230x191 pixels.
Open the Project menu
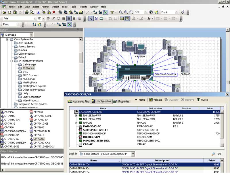click(x=11, y=7)
